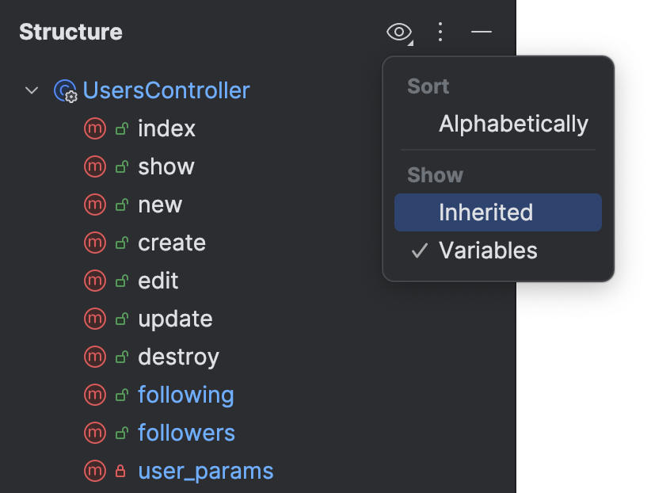Click the UsersController class icon
The width and height of the screenshot is (651, 493).
click(67, 90)
